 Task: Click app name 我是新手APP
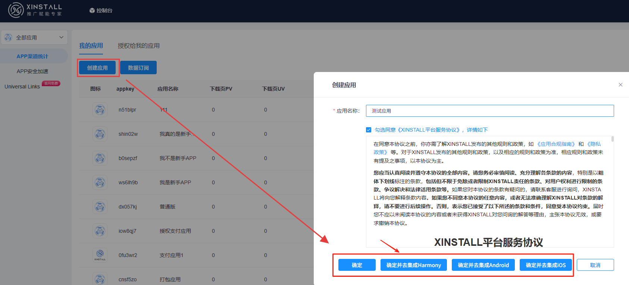[175, 182]
